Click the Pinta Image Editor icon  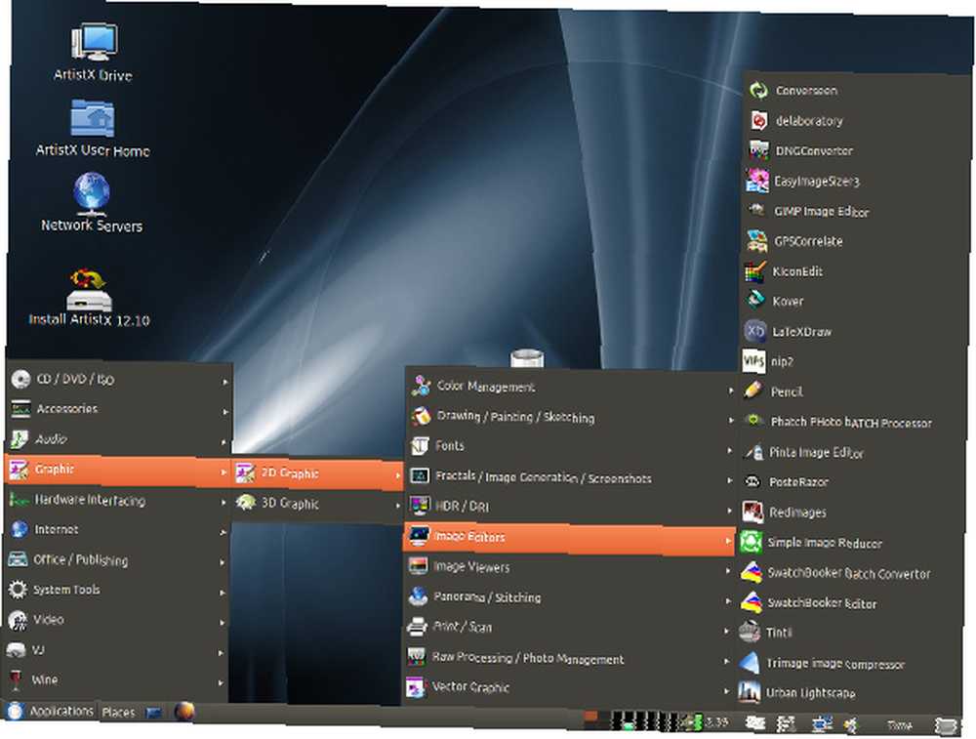(753, 451)
